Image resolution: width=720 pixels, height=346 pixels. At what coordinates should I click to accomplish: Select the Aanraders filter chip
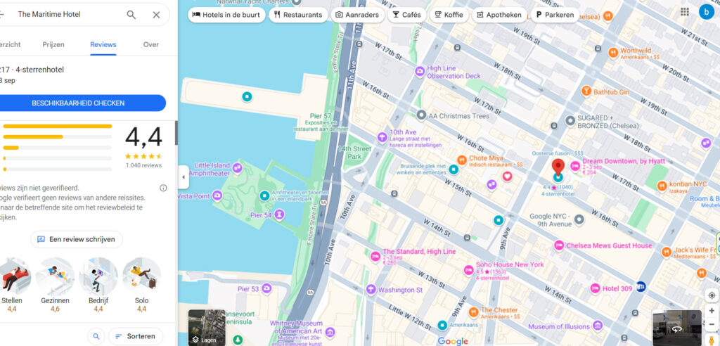pyautogui.click(x=357, y=15)
